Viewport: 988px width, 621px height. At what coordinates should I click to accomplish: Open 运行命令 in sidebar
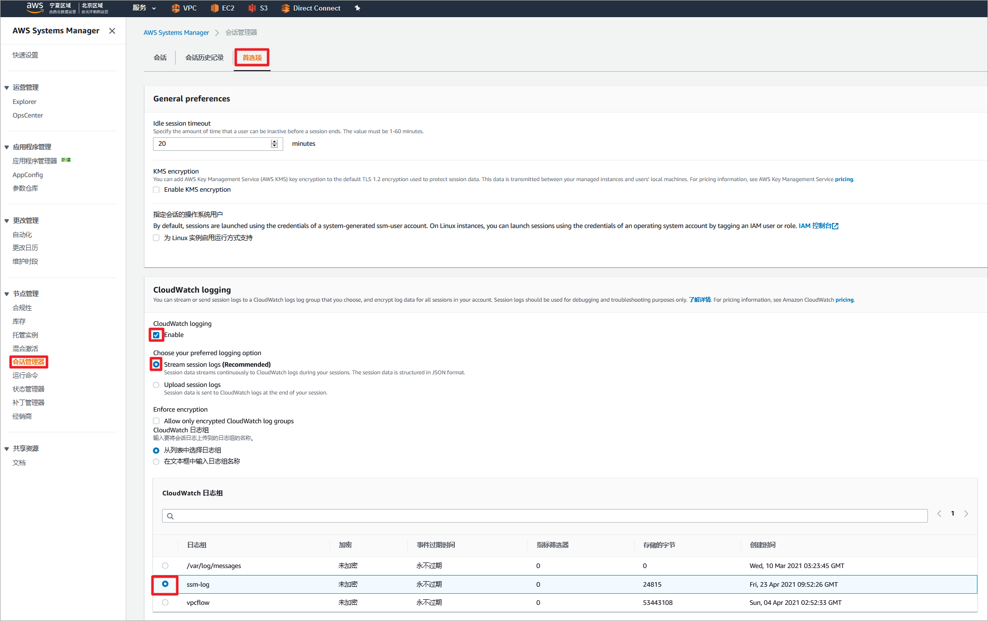point(25,375)
